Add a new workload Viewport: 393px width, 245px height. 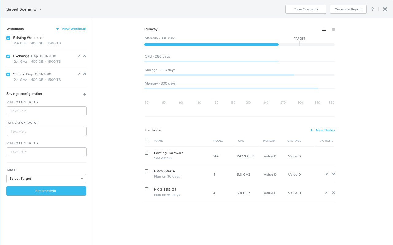(71, 28)
